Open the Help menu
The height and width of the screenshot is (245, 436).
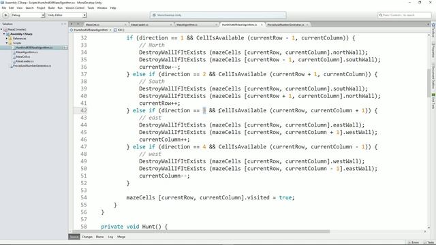point(113,7)
